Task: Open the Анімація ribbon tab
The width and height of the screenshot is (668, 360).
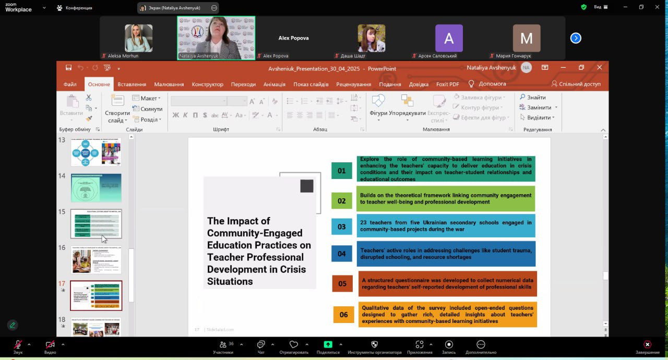Action: pyautogui.click(x=274, y=84)
